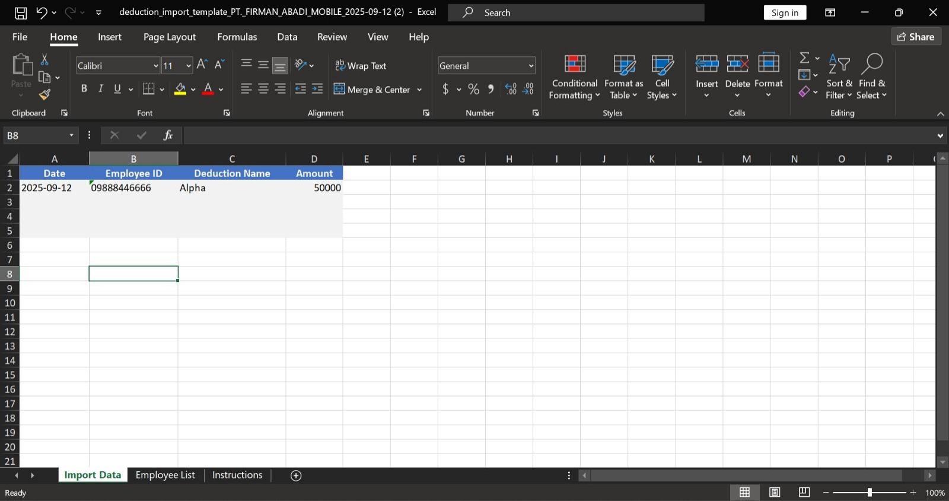
Task: Apply Percent Style number format
Action: click(x=473, y=89)
